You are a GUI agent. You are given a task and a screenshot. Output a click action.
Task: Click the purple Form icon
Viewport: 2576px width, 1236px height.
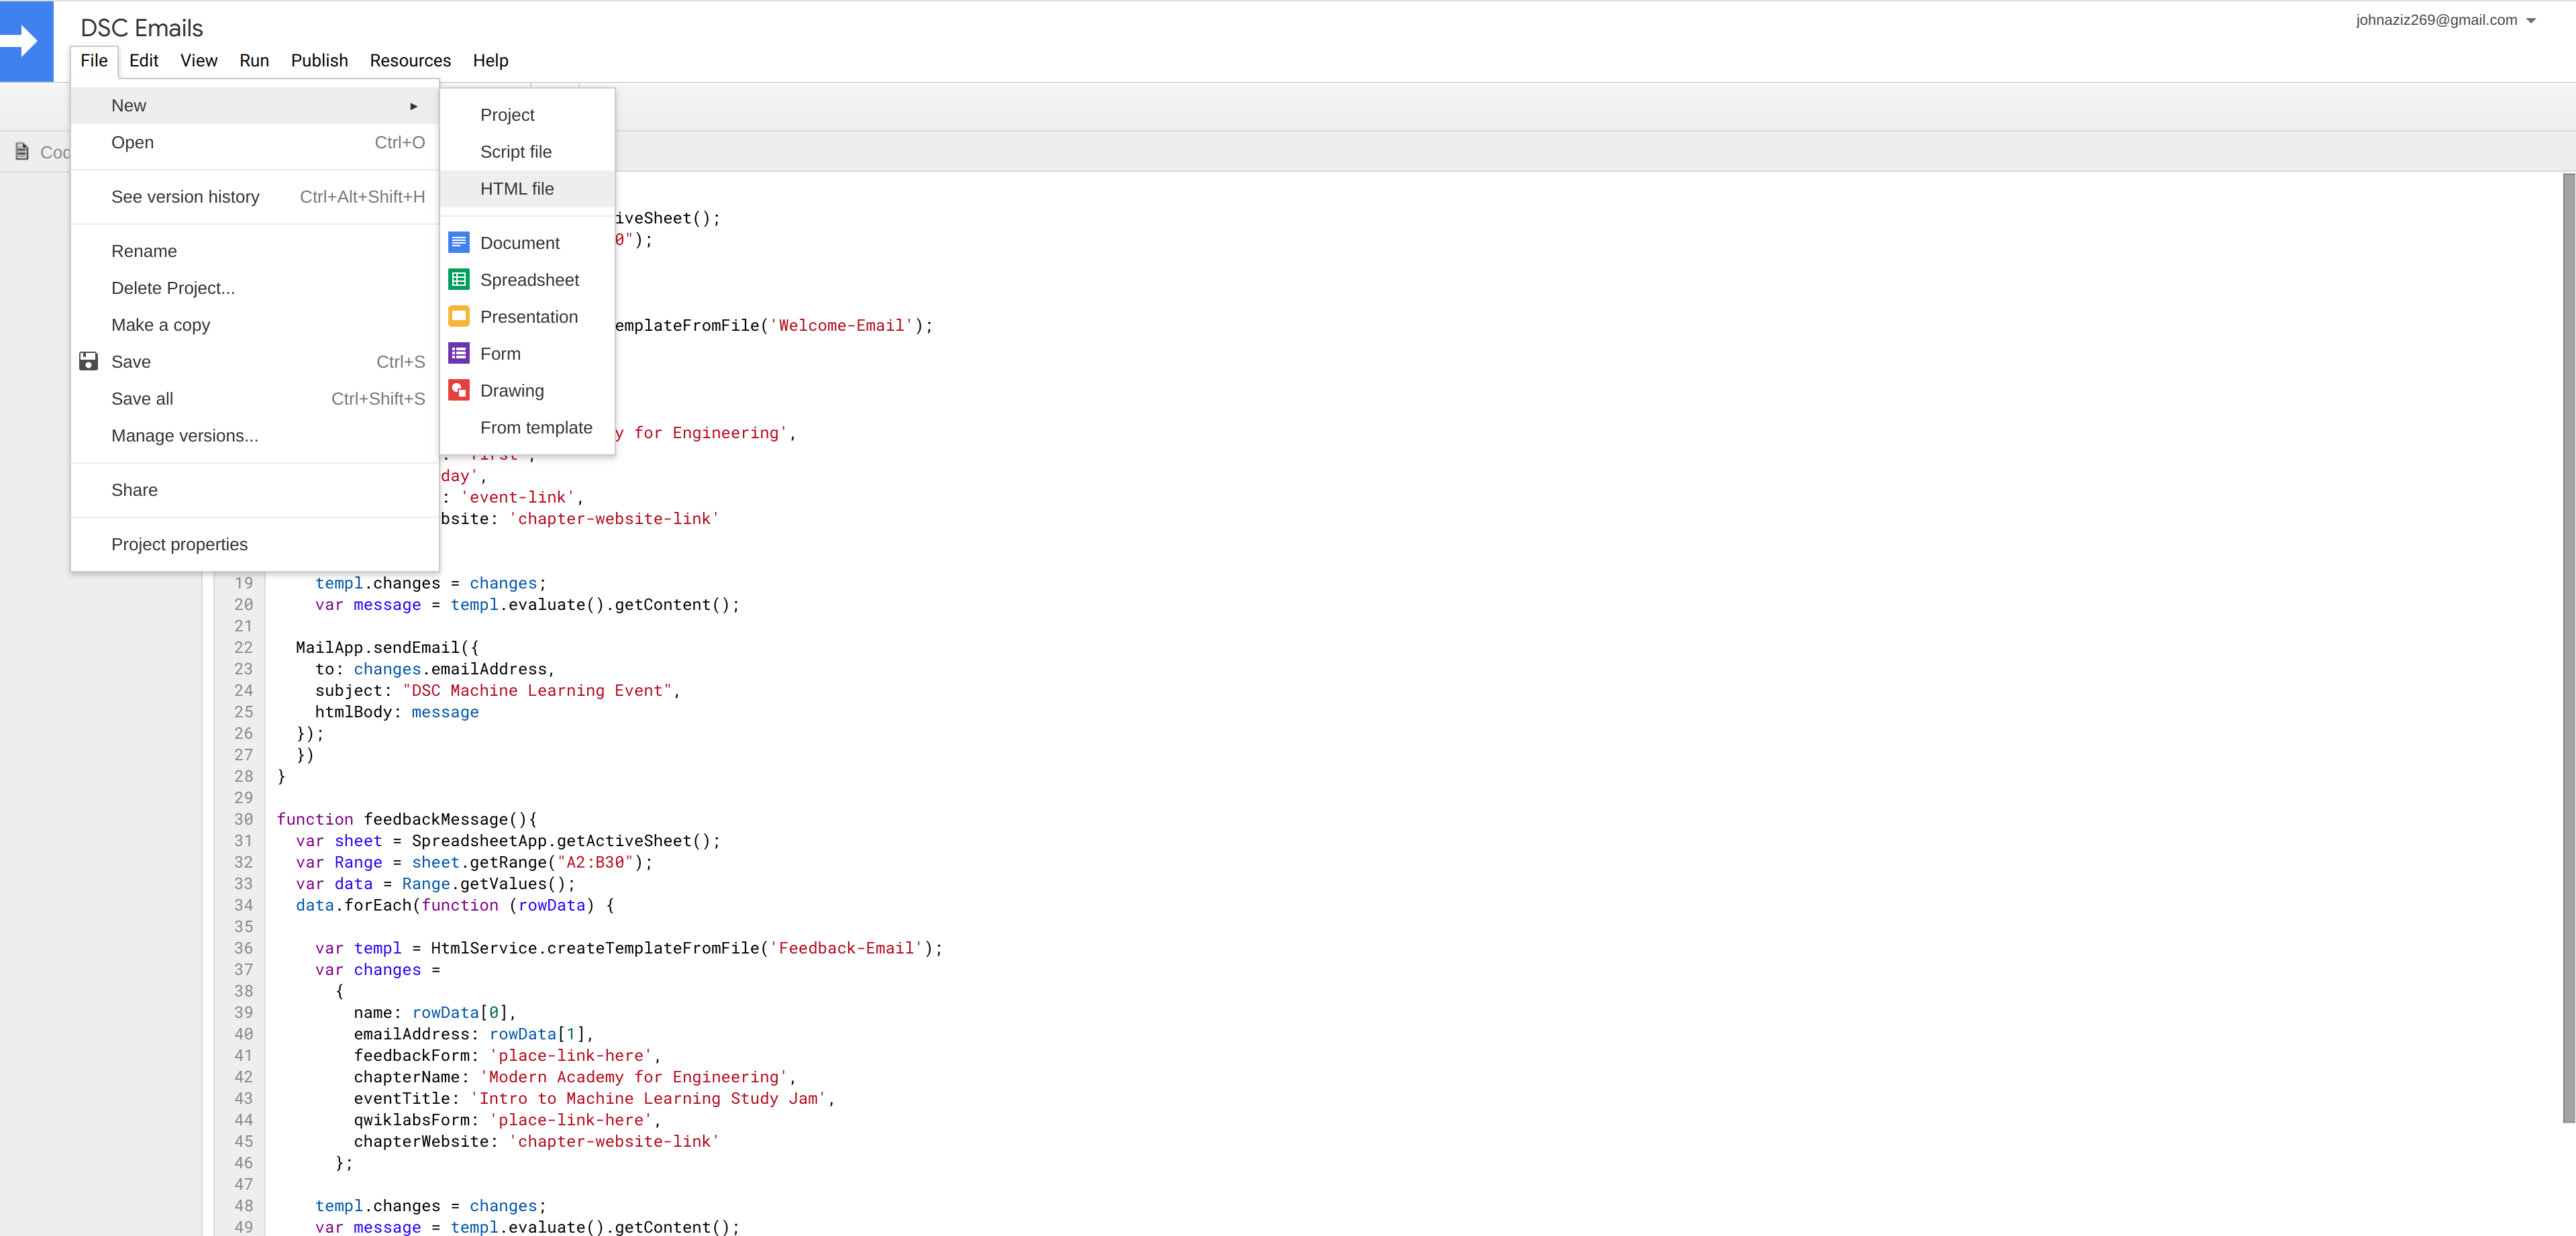[459, 353]
